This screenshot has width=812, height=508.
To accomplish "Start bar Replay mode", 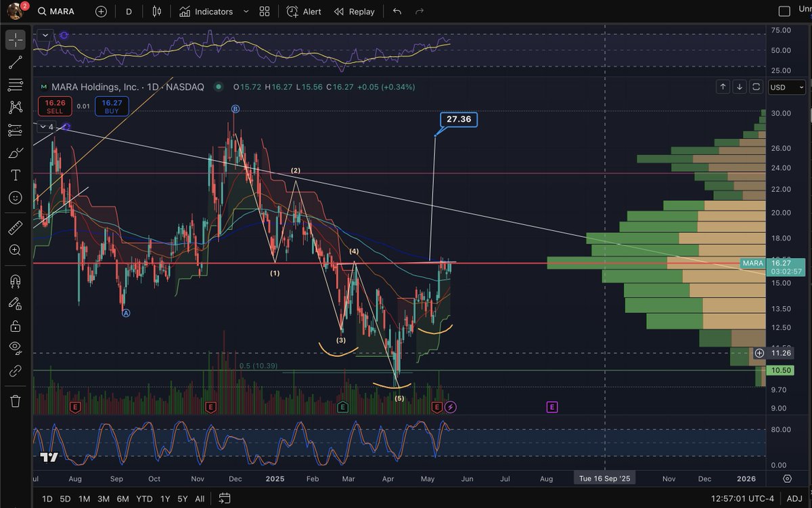I will point(354,12).
